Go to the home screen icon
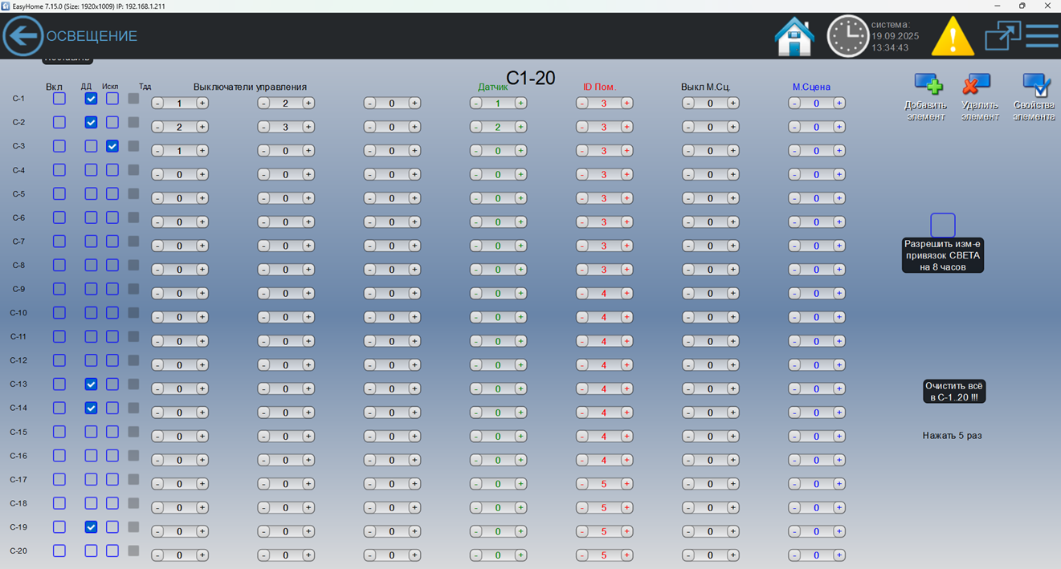1061x569 pixels. [794, 37]
